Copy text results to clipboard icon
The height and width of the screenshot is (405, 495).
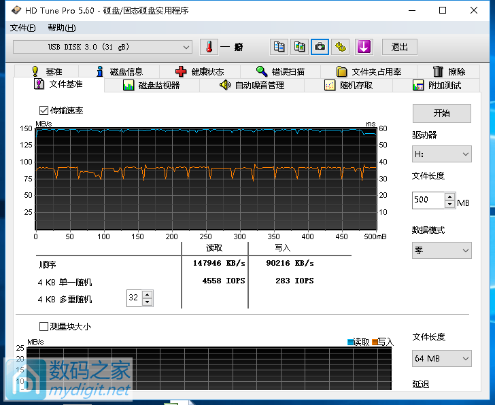pos(279,48)
